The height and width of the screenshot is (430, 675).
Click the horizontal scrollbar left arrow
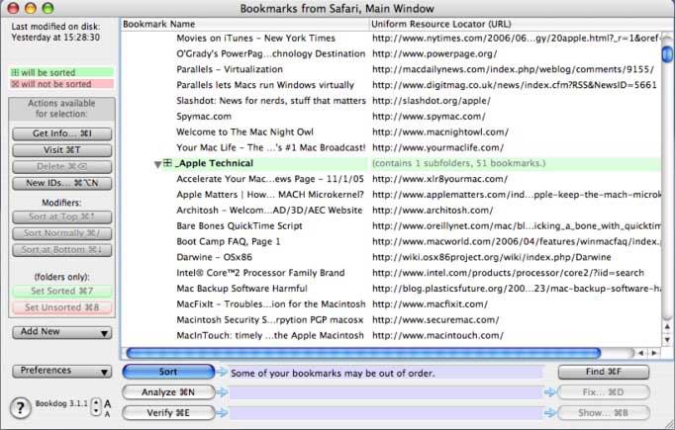[641, 353]
